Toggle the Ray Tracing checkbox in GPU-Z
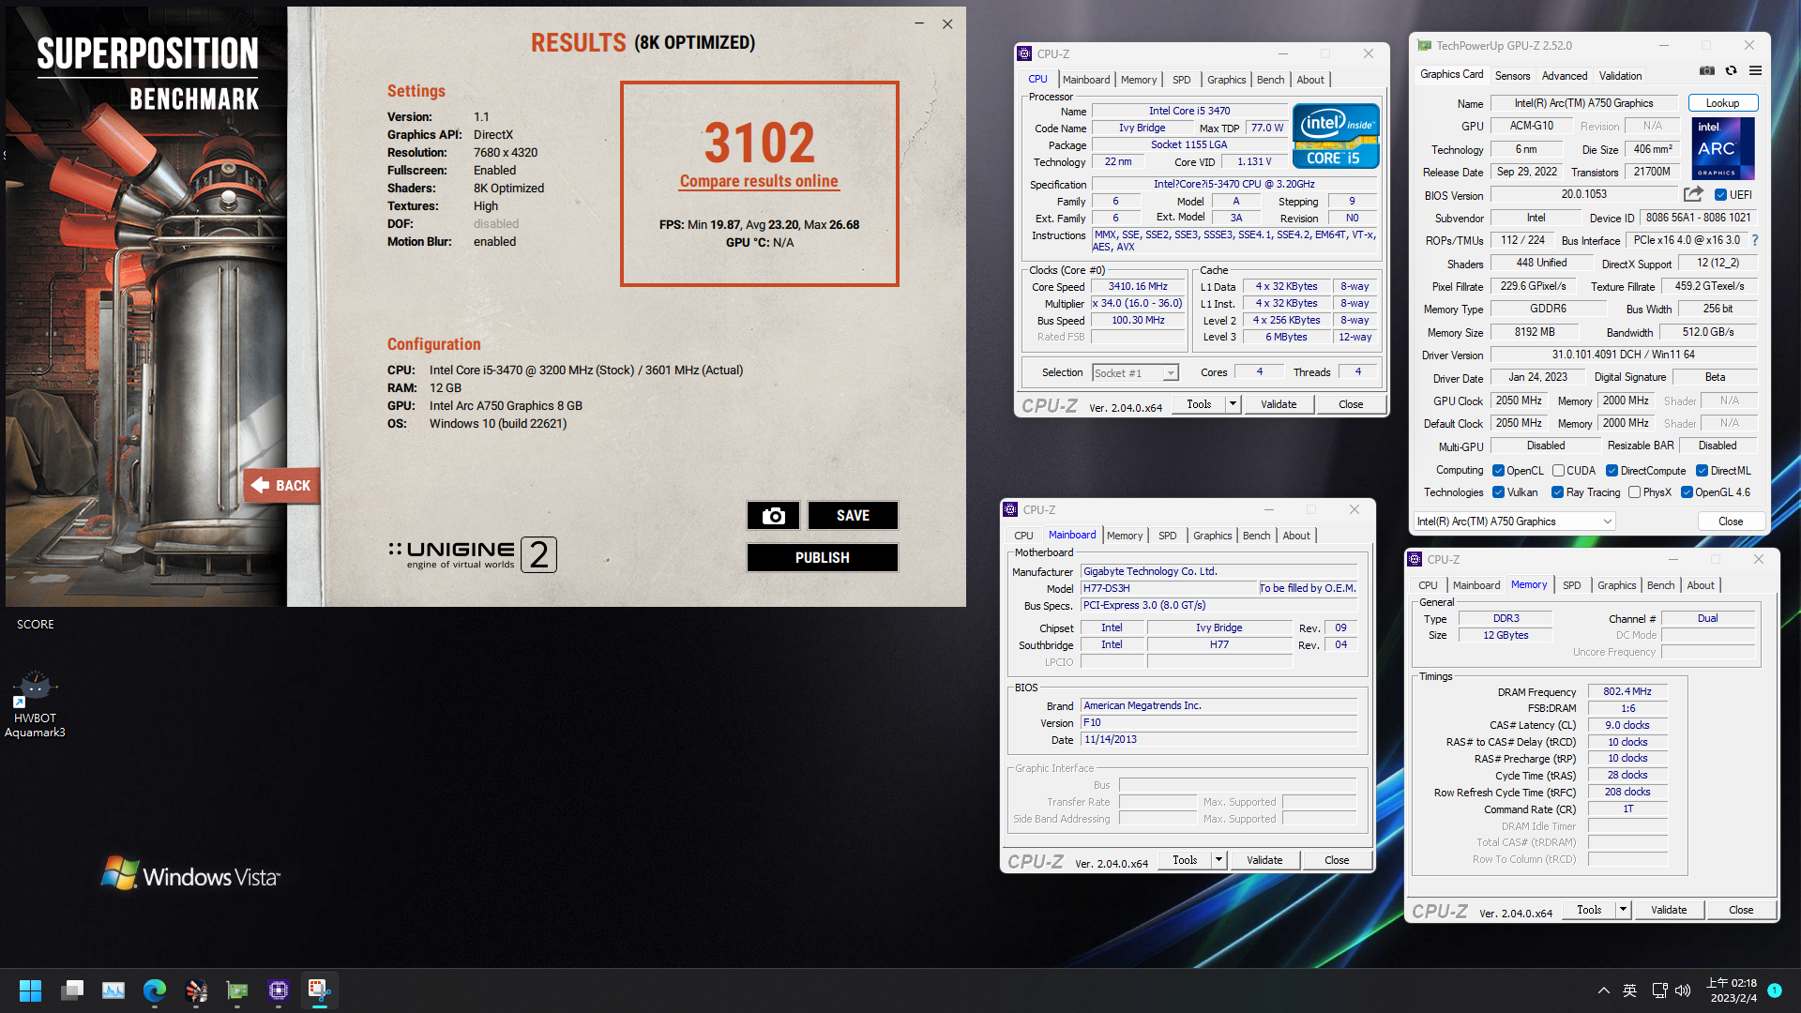1801x1013 pixels. pos(1557,492)
